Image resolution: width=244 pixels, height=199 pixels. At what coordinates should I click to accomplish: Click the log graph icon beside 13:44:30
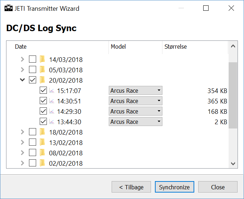(x=52, y=122)
